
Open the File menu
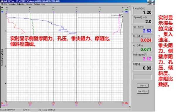[x=6, y=4]
